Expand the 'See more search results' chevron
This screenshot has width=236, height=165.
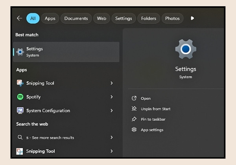tap(112, 137)
